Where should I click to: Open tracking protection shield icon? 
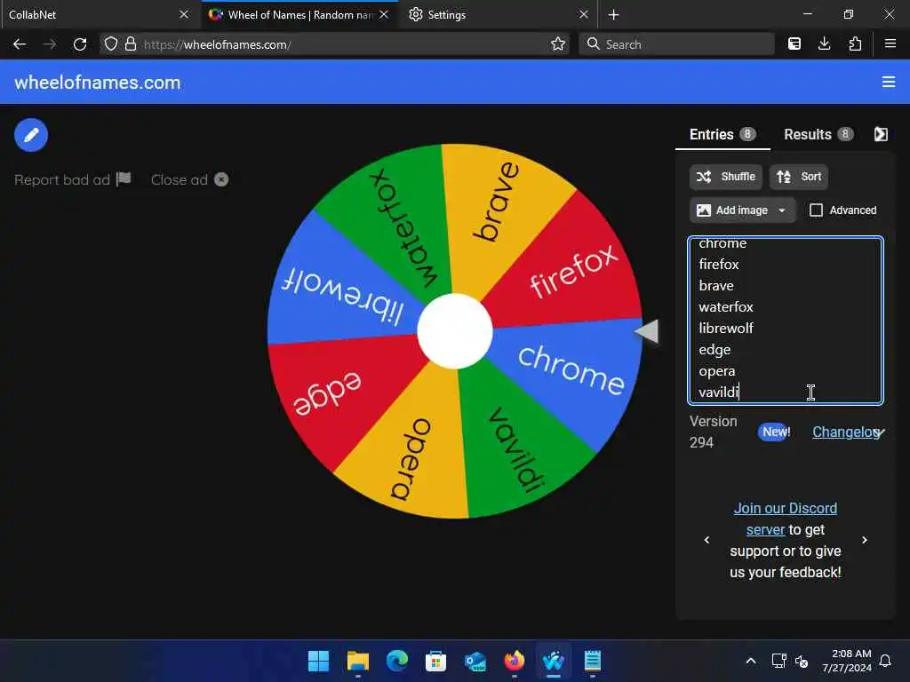[x=111, y=44]
